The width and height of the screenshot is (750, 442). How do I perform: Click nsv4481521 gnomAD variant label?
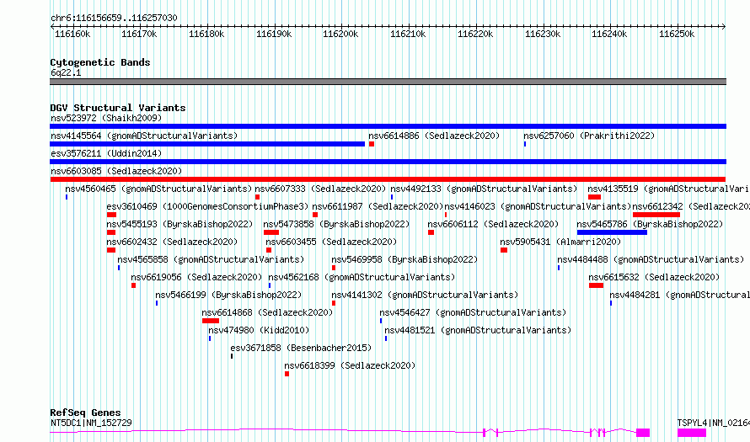pos(478,330)
